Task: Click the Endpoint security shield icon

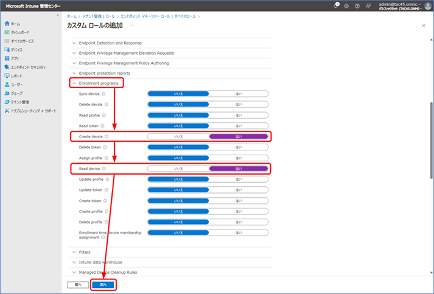Action: click(7, 67)
